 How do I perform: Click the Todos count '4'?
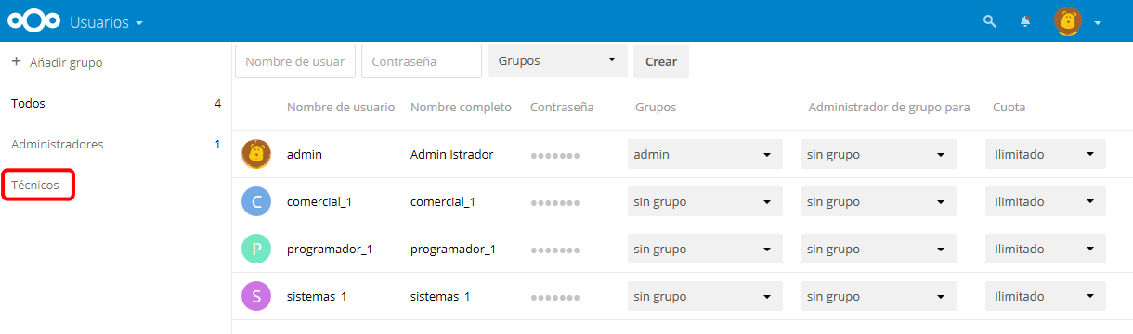[x=217, y=104]
